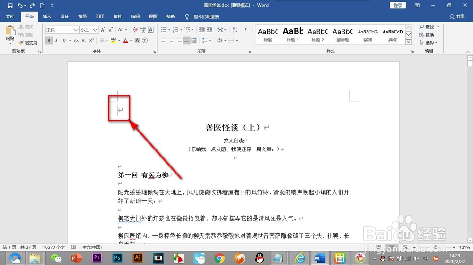The image size is (473, 265).
Task: Open the enclosed character tool
Action: click(145, 40)
